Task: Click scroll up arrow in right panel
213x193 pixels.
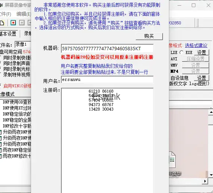Action: [x=211, y=112]
